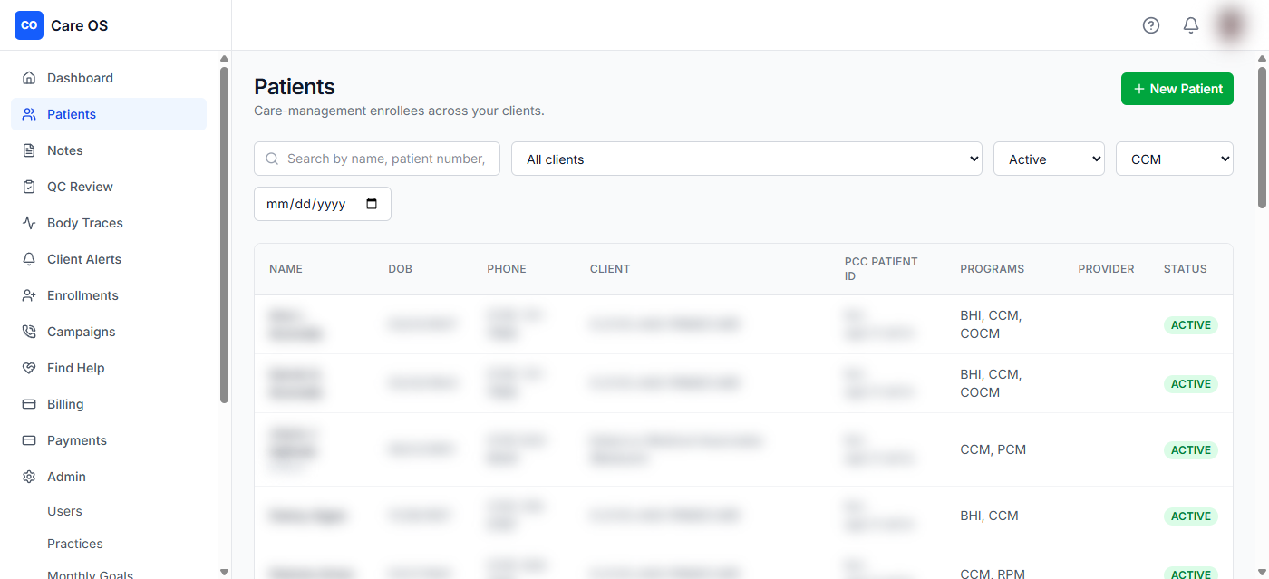The height and width of the screenshot is (579, 1269).
Task: Click the Admin gear icon
Action: 29,477
